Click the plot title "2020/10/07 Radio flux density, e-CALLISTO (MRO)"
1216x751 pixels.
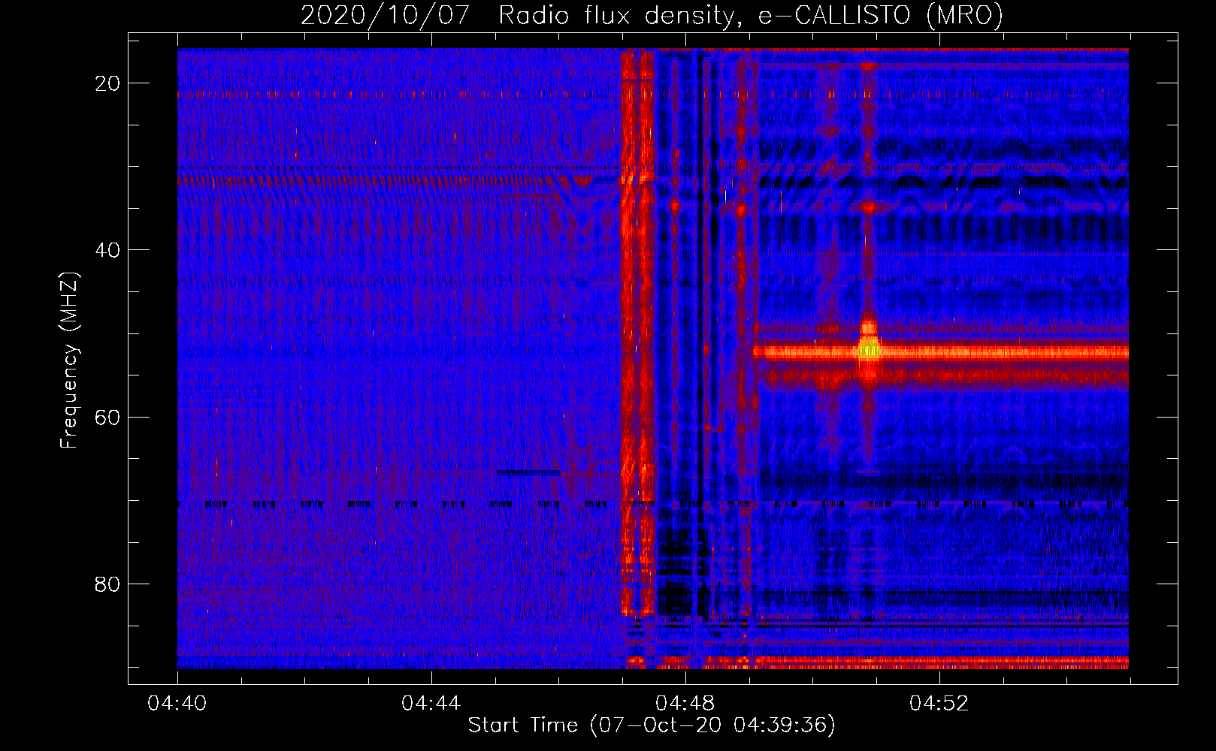[652, 15]
